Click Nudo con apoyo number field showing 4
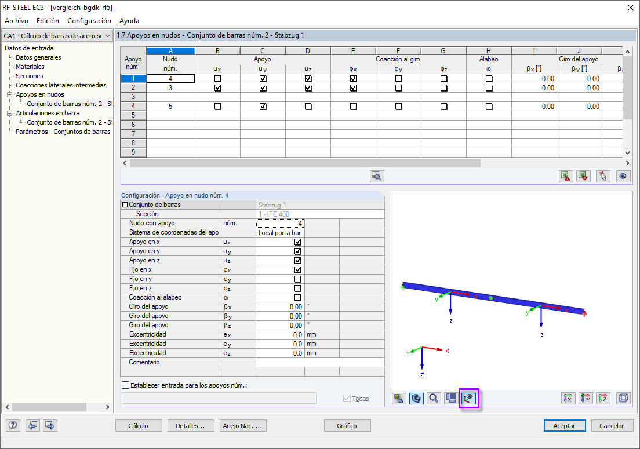The width and height of the screenshot is (640, 449). click(280, 223)
